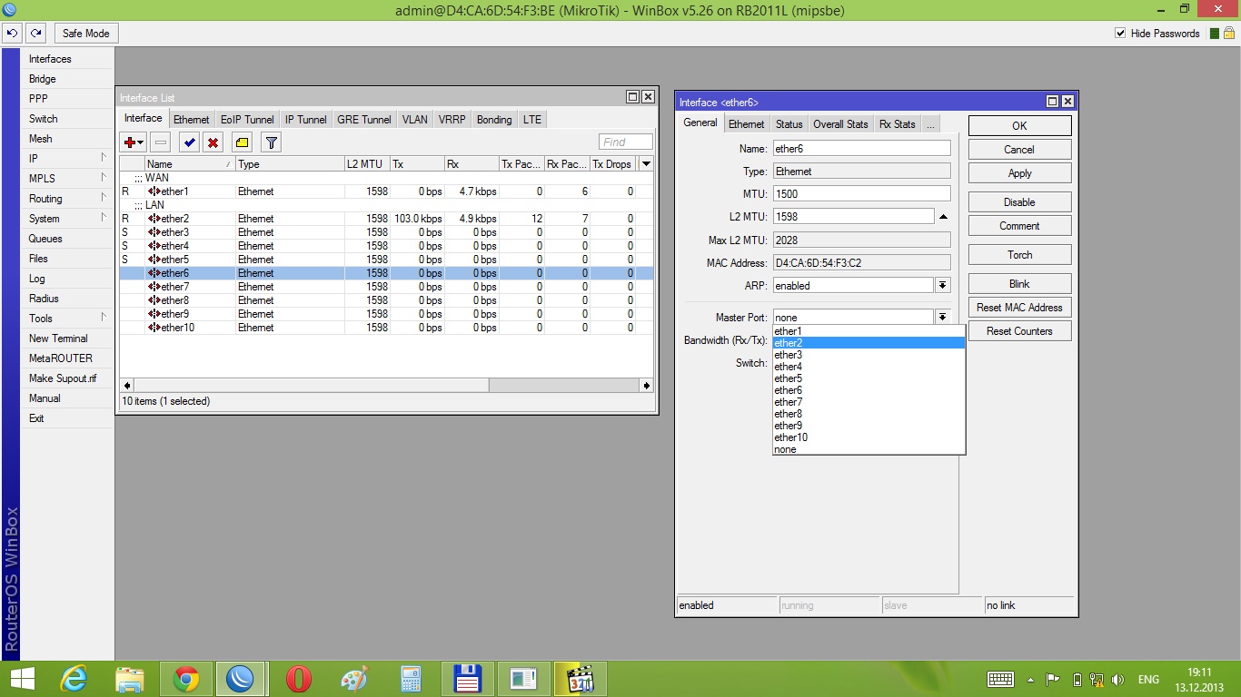Open the interface list column chooser dropdown
The image size is (1241, 697).
[x=646, y=164]
